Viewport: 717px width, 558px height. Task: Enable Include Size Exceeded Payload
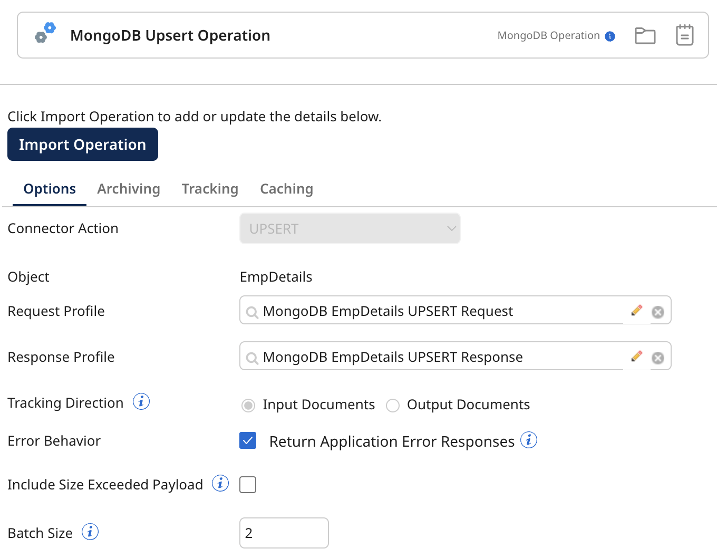coord(248,484)
